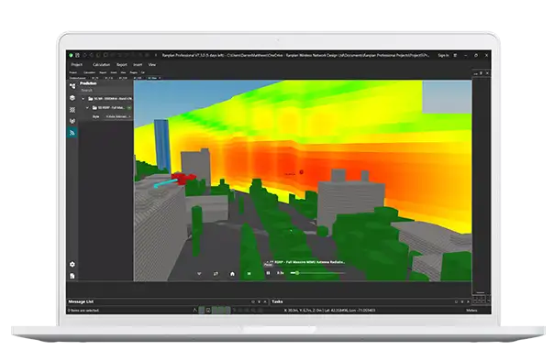Click Sign In in the title bar
The width and height of the screenshot is (554, 361).
tap(443, 55)
